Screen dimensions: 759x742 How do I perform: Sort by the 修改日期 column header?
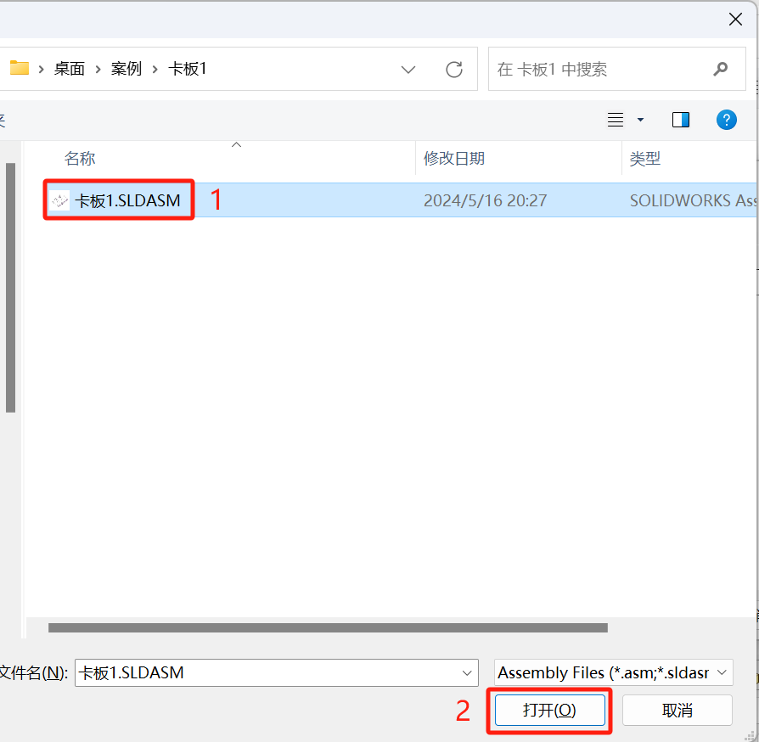coord(454,158)
